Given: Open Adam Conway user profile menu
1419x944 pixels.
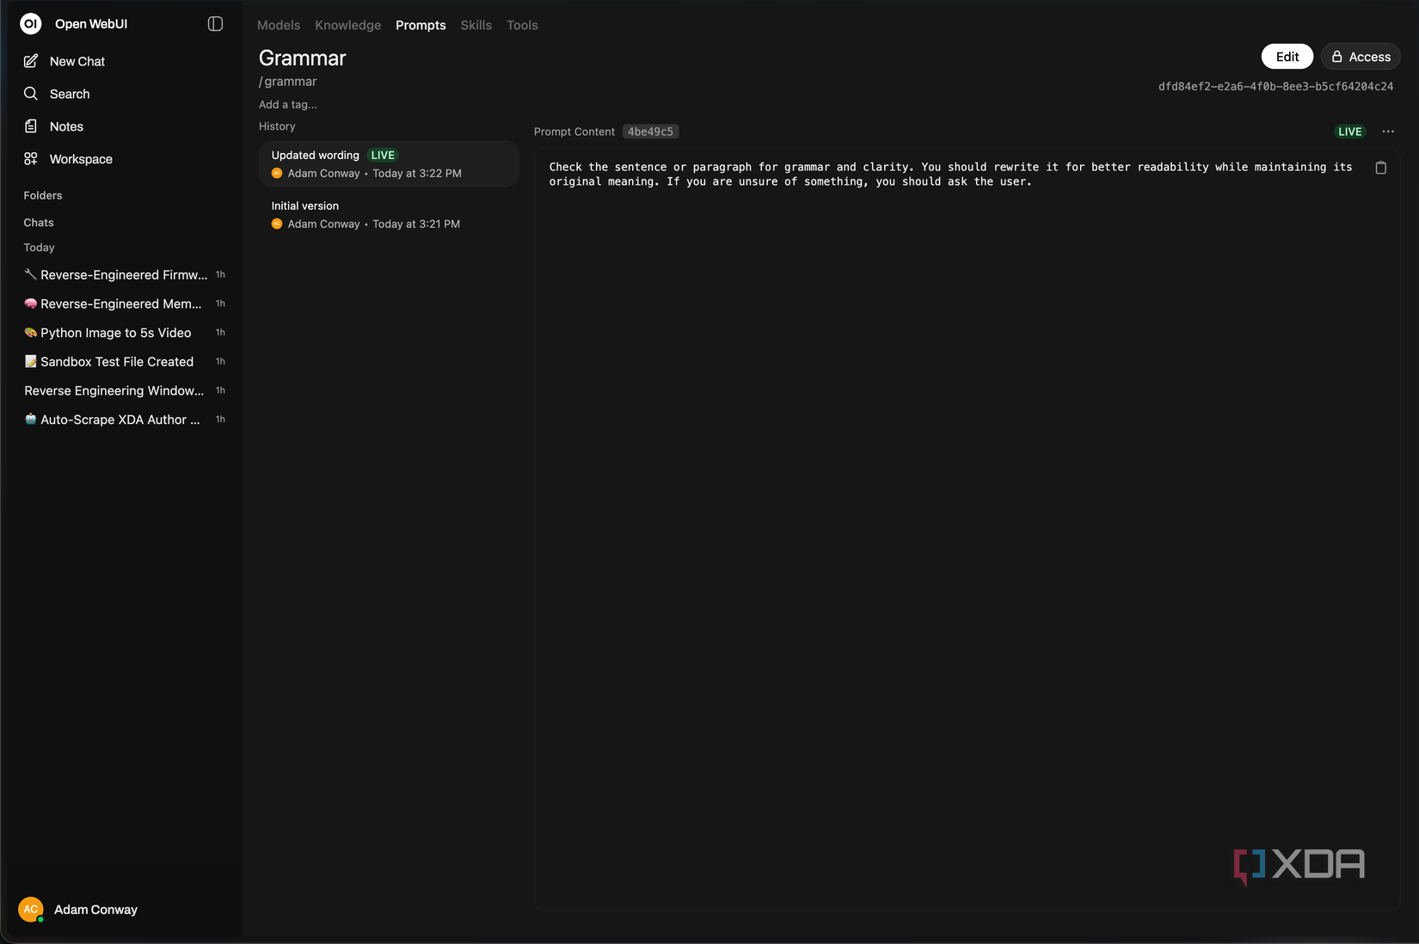Looking at the screenshot, I should click(x=95, y=910).
